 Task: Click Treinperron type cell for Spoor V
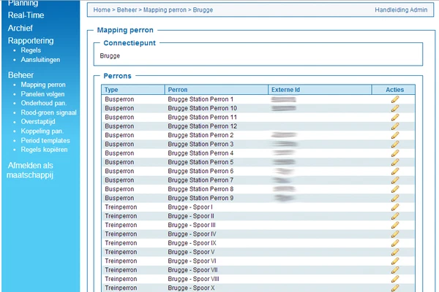pyautogui.click(x=121, y=252)
